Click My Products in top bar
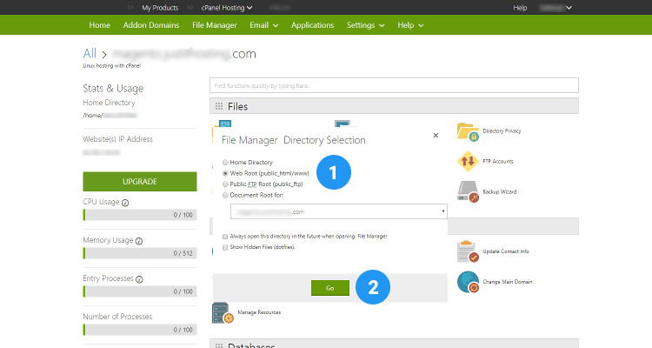Screen dimensions: 652x348 (160, 8)
